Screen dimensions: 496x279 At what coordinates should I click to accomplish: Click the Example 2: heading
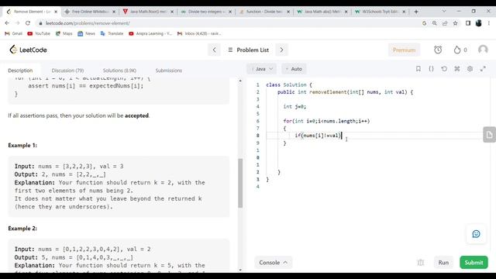[22, 228]
